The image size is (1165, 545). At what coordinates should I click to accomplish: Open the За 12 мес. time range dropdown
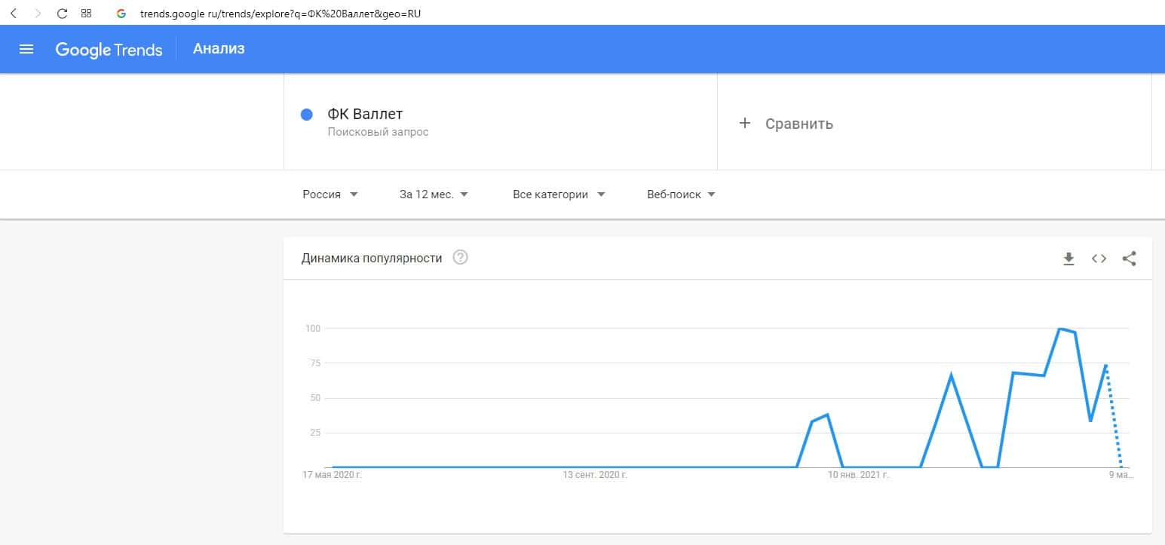pyautogui.click(x=434, y=194)
